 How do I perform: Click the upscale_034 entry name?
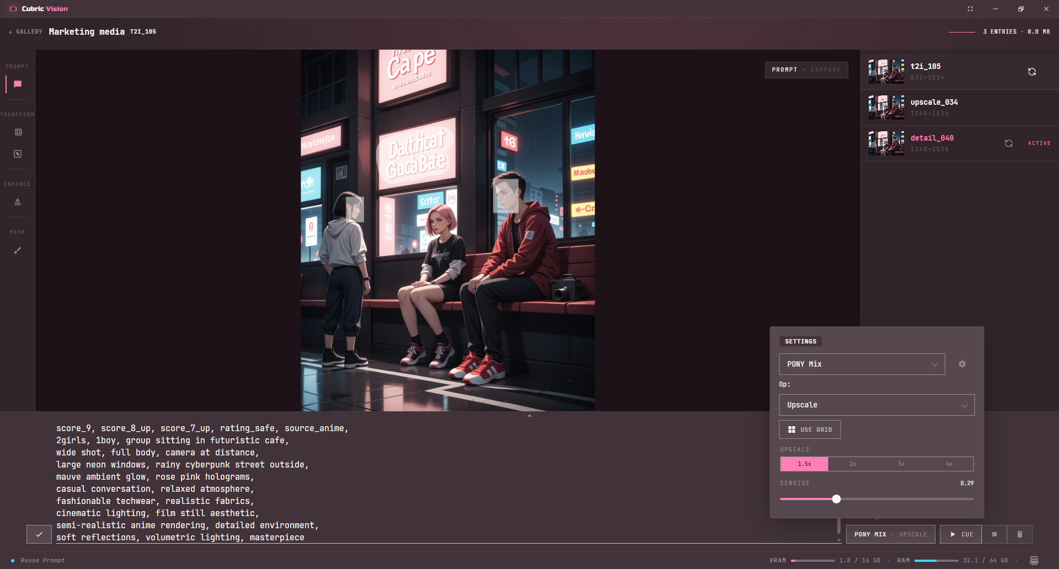tap(934, 102)
